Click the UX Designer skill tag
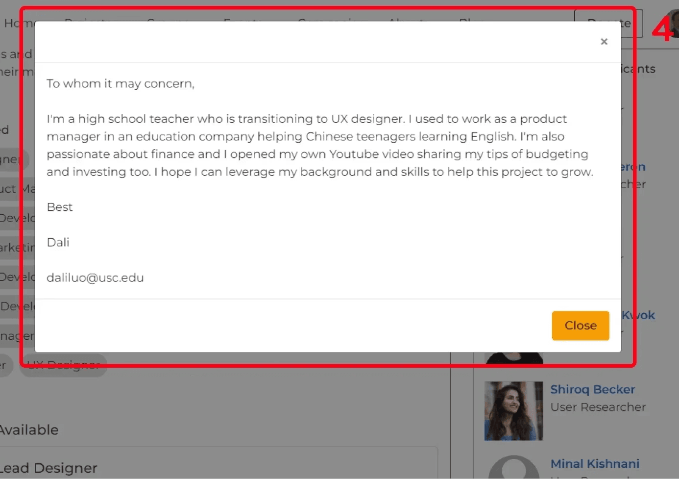Image resolution: width=679 pixels, height=479 pixels. [x=64, y=365]
